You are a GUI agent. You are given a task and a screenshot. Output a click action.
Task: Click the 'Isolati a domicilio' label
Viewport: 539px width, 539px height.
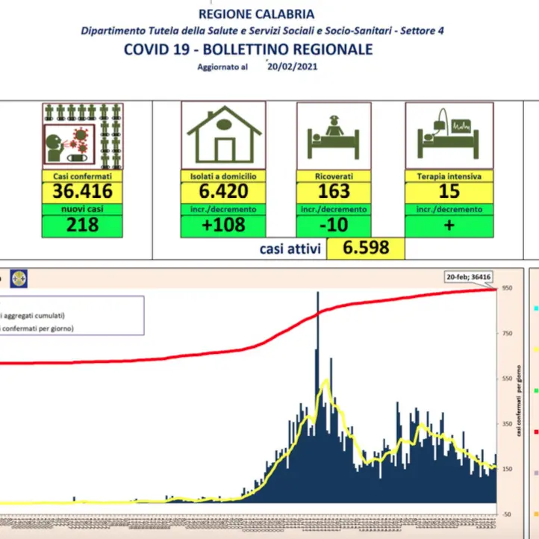coord(223,176)
